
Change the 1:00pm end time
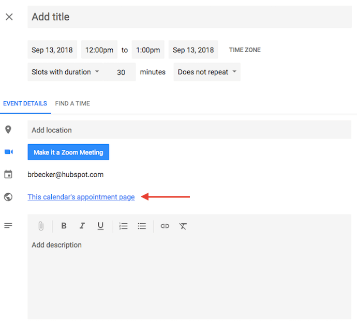147,50
